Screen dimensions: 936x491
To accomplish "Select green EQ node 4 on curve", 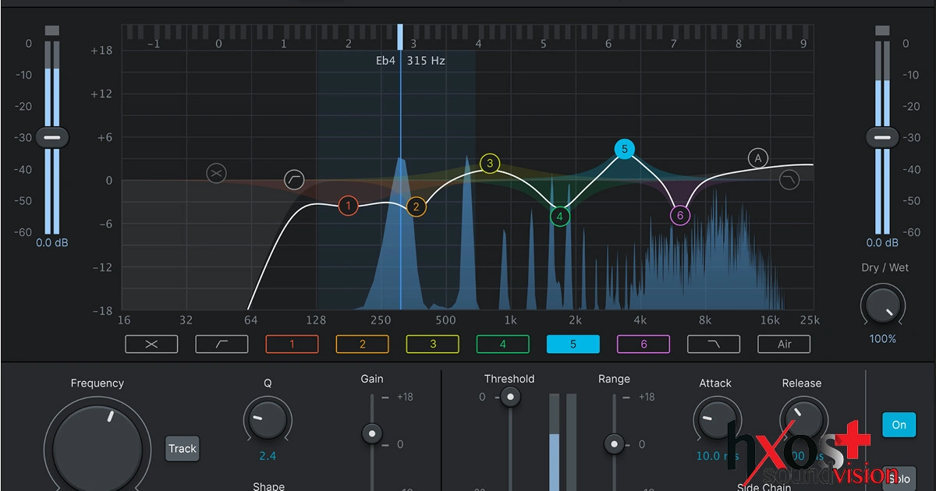I will click(559, 217).
